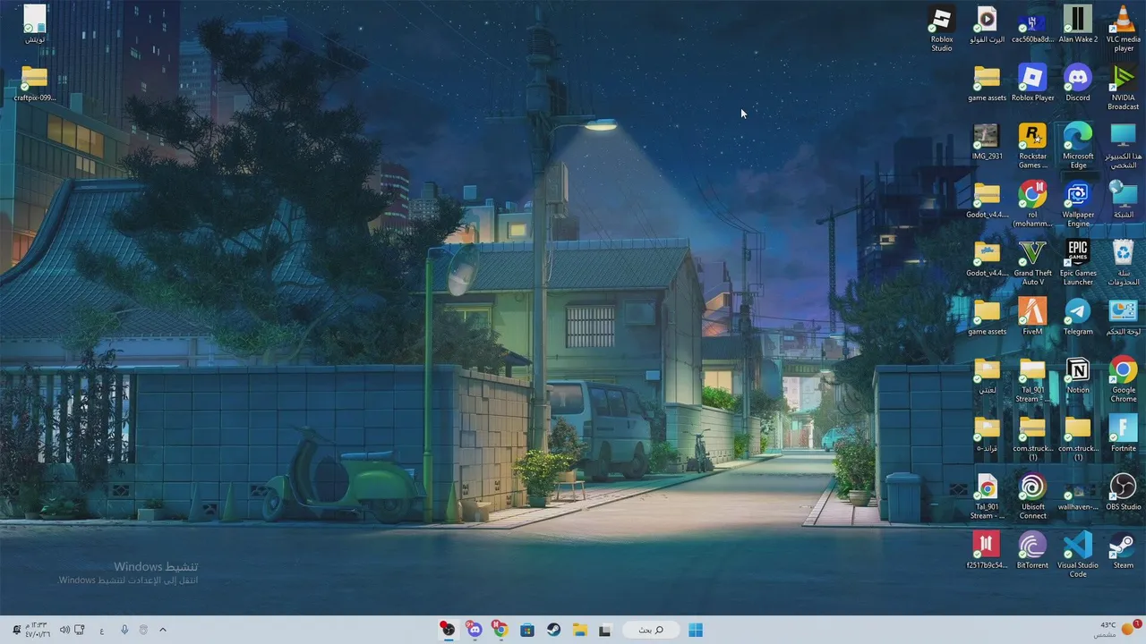The image size is (1146, 644).
Task: Open Telegram desktop icon
Action: click(x=1078, y=317)
